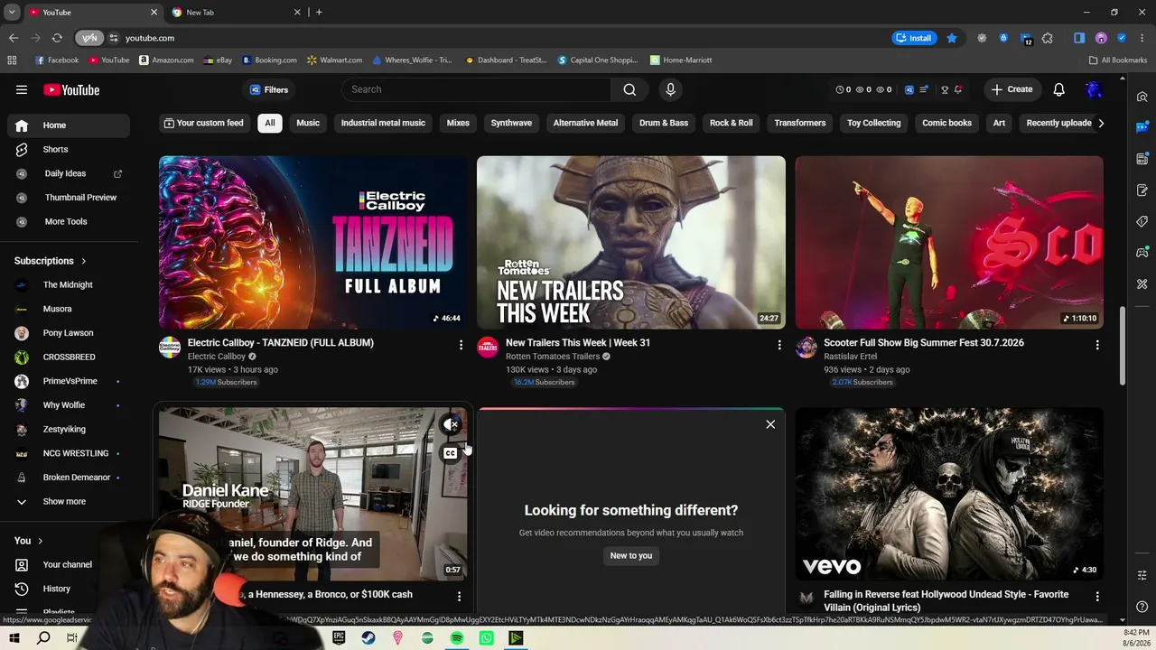Open the Chrome three-dot menu
This screenshot has width=1156, height=650.
(x=1142, y=38)
